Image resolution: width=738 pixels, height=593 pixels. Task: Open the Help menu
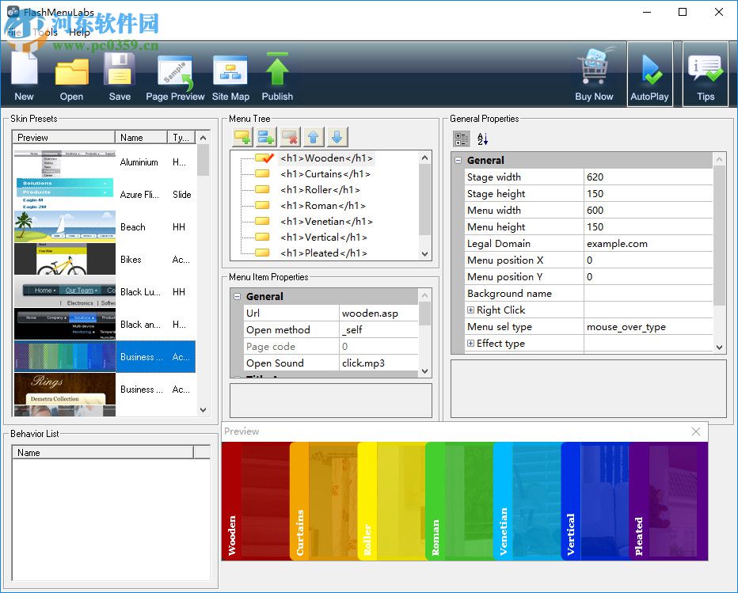79,32
